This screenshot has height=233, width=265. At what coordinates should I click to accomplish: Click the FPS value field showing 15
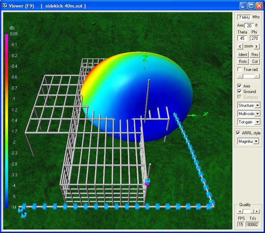241,224
